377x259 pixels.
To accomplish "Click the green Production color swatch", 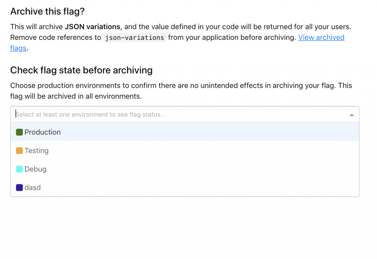I will 20,132.
